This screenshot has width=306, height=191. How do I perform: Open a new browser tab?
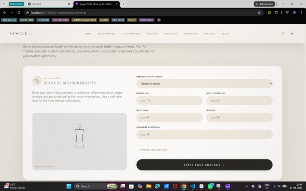(124, 4)
